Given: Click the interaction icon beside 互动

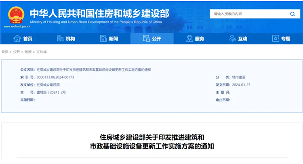Looking at the screenshot, I should click(x=232, y=38).
